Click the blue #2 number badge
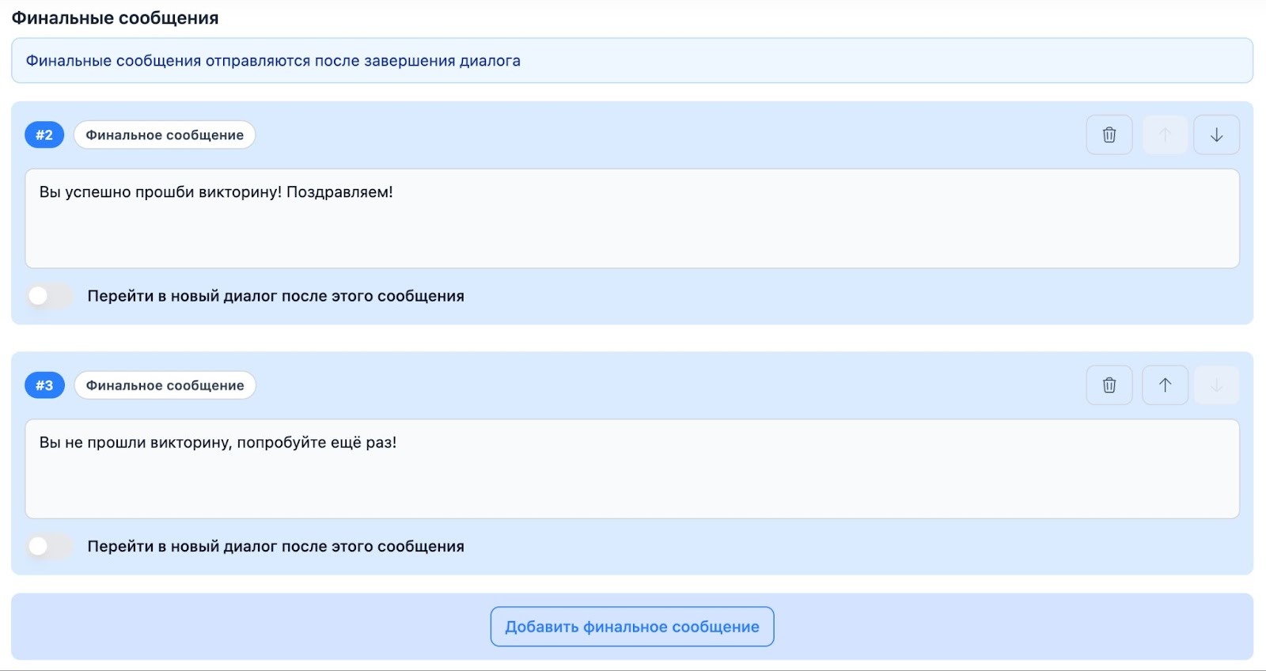1266x671 pixels. [x=44, y=135]
